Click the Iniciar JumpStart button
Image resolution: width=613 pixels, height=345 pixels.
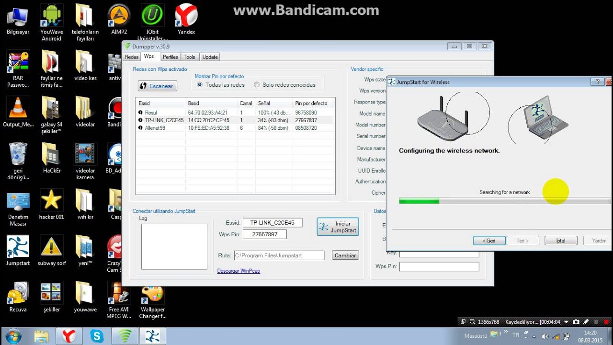click(338, 227)
